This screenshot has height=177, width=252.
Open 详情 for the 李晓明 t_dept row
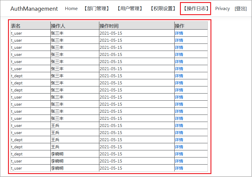[179, 154]
